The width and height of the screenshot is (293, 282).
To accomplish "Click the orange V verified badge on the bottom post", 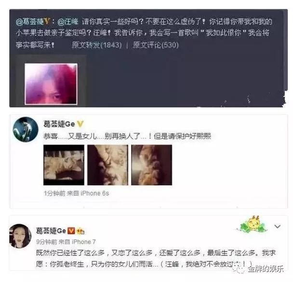I will (71, 231).
